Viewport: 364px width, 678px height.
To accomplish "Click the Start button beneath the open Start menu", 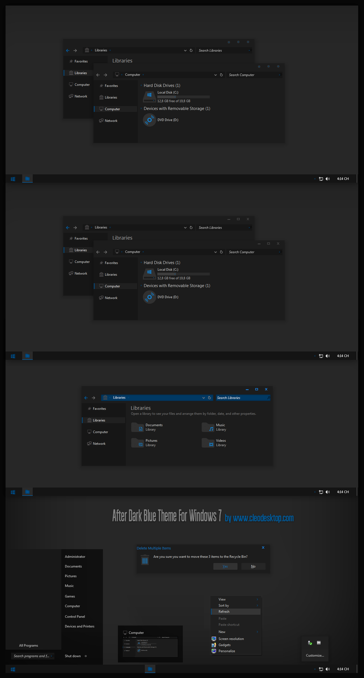I will tap(13, 669).
